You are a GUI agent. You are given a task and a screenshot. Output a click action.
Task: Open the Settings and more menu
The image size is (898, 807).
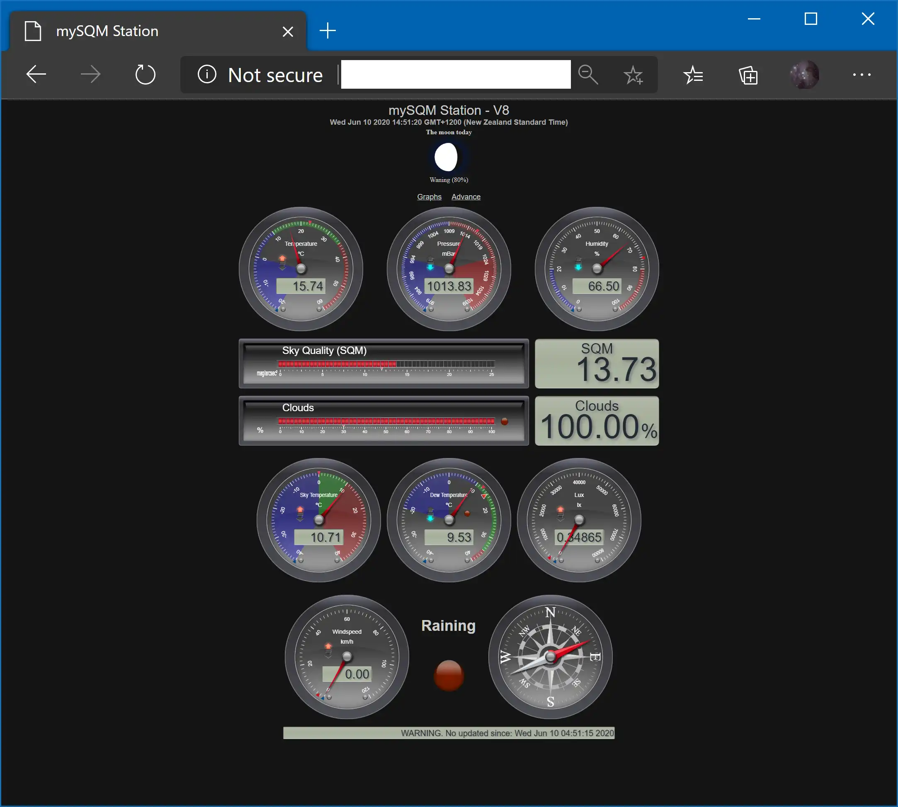(x=861, y=75)
